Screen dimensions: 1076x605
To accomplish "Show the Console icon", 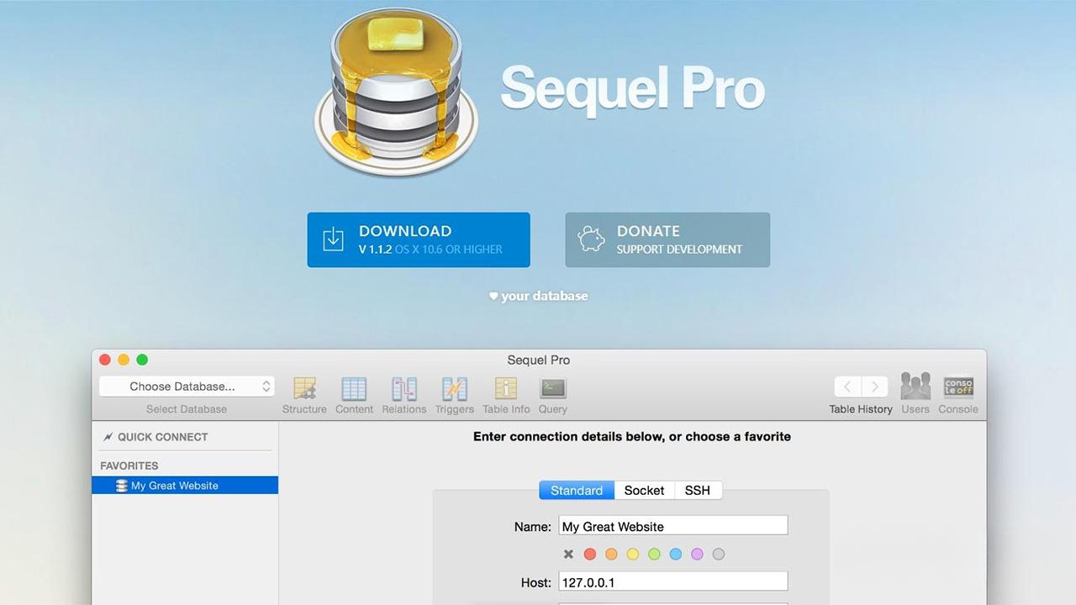I will (958, 387).
